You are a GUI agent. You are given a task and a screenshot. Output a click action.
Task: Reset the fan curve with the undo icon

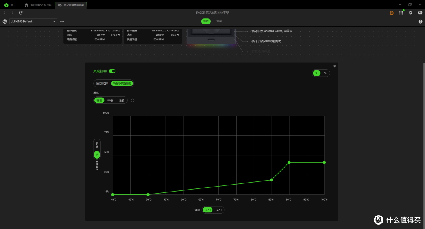pyautogui.click(x=133, y=100)
